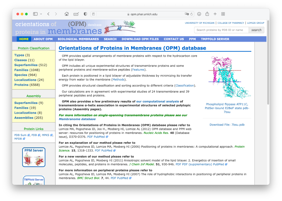The image size is (282, 201).
Task: Go back to the previous page
Action: (48, 14)
